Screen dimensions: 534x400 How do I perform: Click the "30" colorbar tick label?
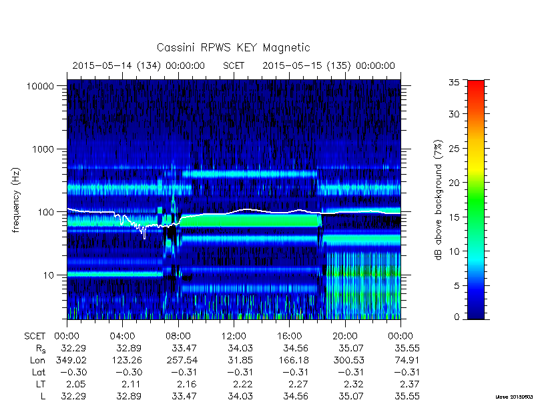[454, 114]
